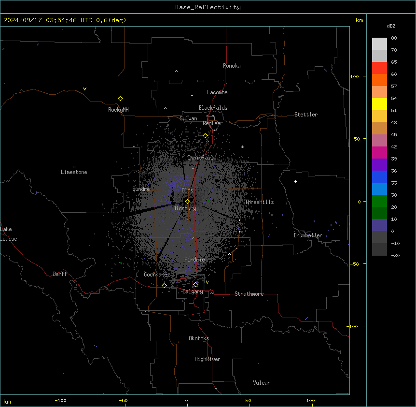Click the legend value 65
416x407 pixels.
coord(394,62)
